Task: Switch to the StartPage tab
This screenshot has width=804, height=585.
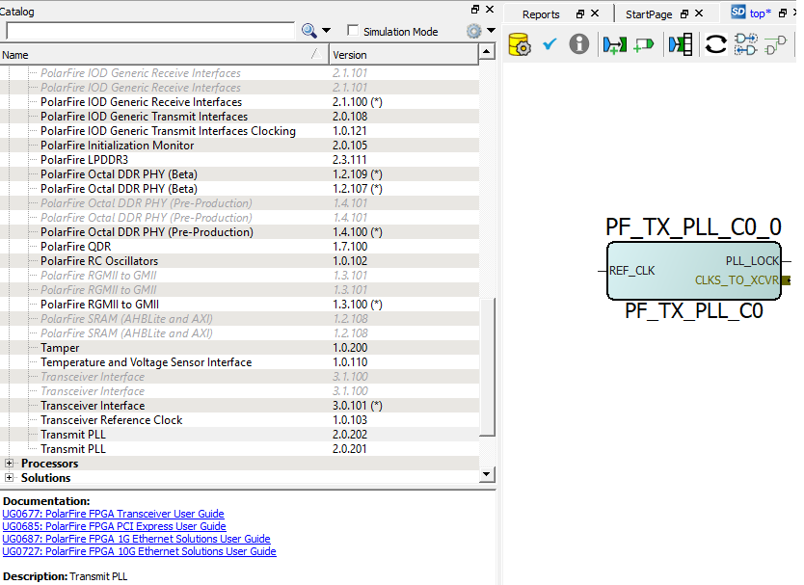Action: [x=648, y=14]
